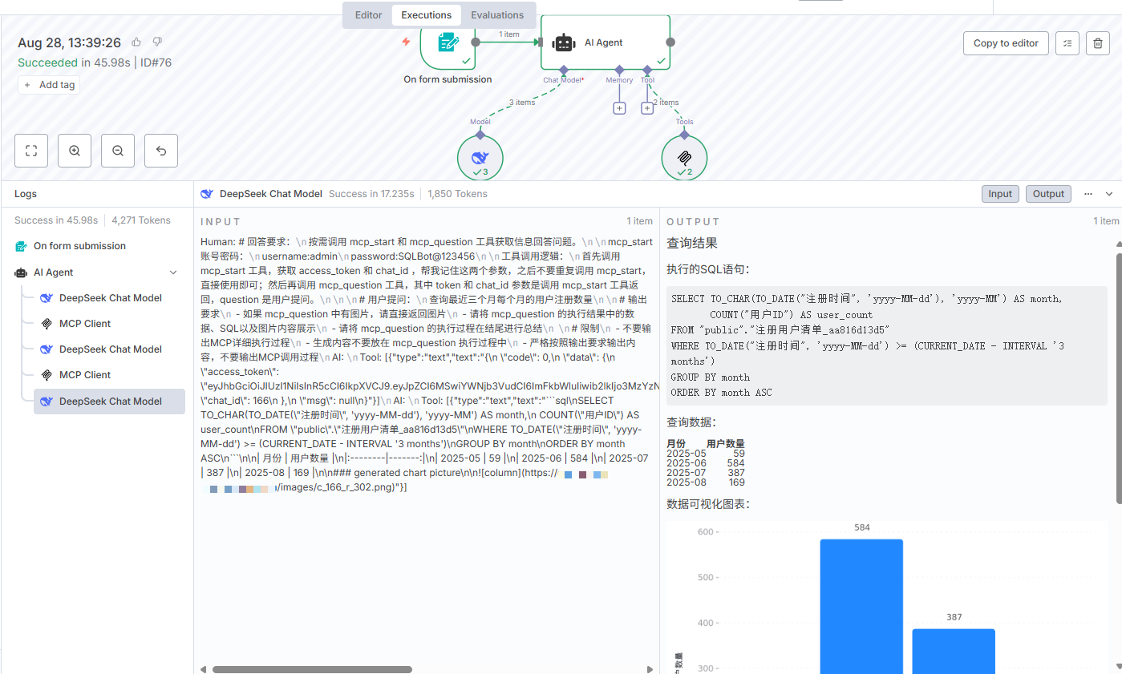Toggle the Input panel button

click(x=1000, y=194)
